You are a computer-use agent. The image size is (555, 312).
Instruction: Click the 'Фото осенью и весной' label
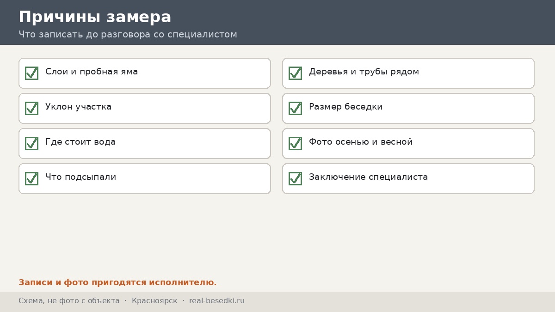(x=361, y=142)
